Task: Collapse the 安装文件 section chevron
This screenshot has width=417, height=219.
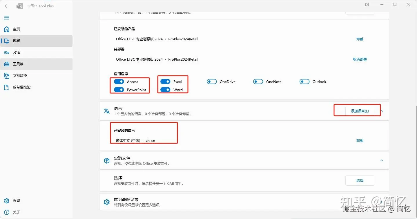Action: click(382, 160)
